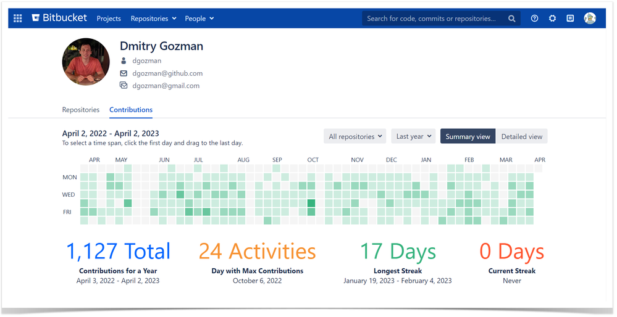Focus the code search input field
Image resolution: width=617 pixels, height=317 pixels.
coord(432,19)
